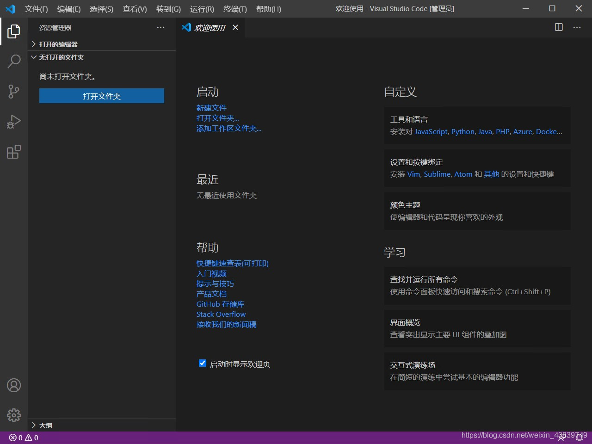Click the warnings count in status bar
Screen dimensions: 592x444
coord(32,438)
